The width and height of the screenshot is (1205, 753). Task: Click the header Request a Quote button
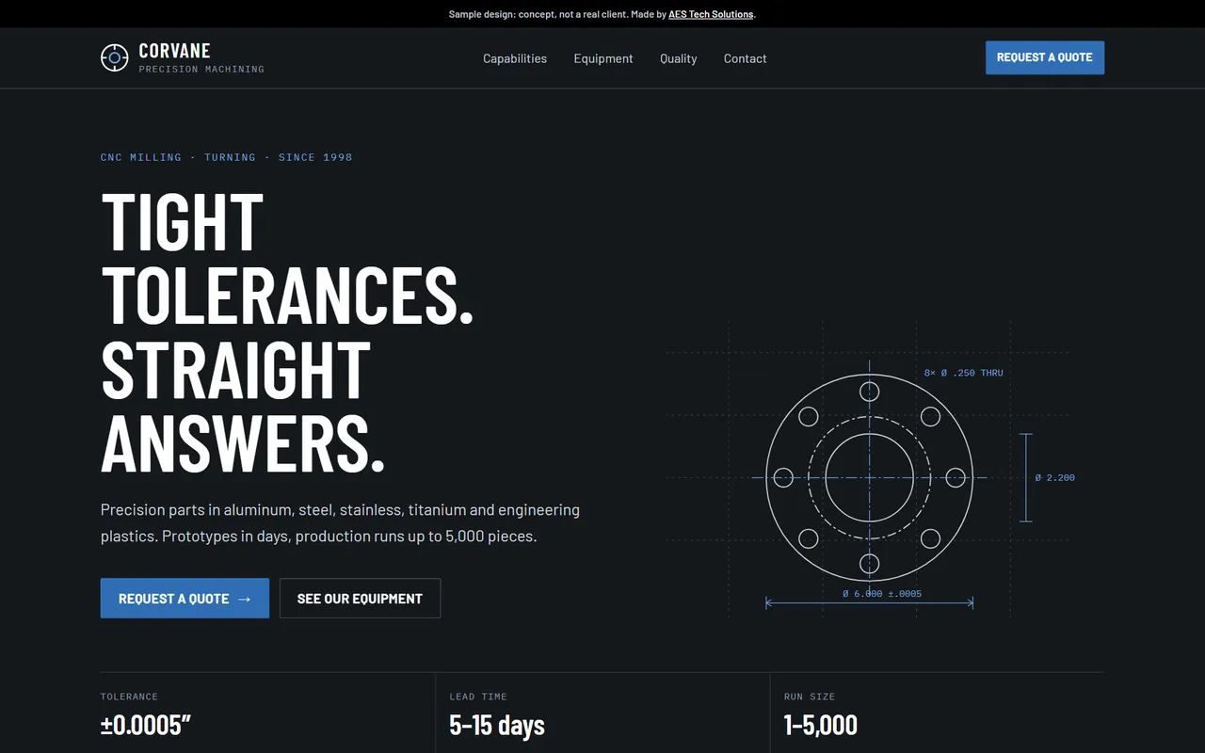tap(1045, 57)
